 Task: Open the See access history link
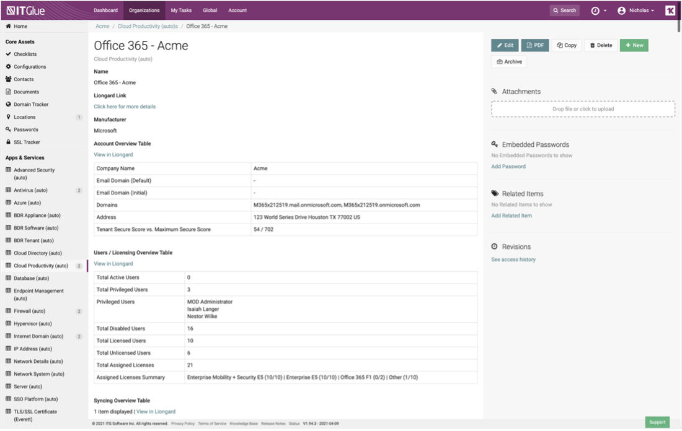pyautogui.click(x=513, y=259)
